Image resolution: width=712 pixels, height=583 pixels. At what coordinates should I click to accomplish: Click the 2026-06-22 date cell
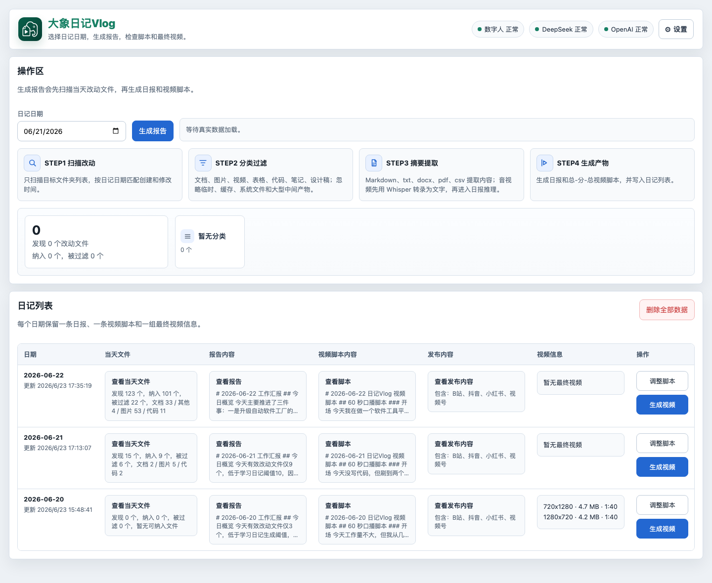coord(44,375)
